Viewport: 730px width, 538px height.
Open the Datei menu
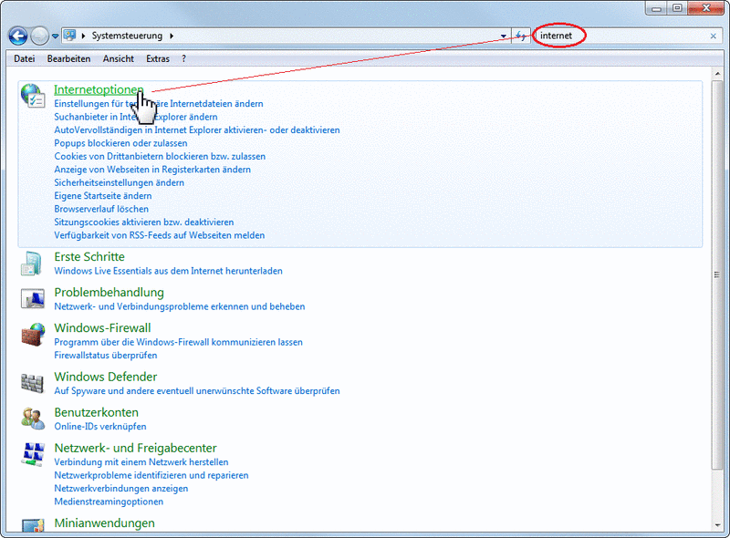pos(25,58)
